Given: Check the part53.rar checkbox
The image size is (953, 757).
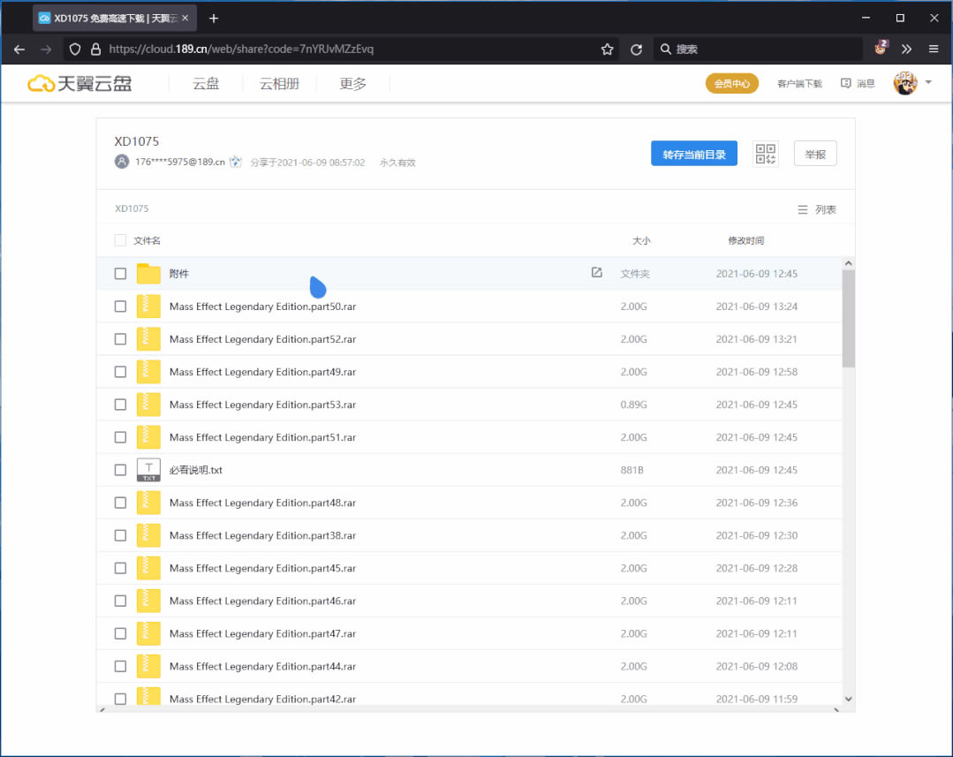Looking at the screenshot, I should click(x=120, y=405).
